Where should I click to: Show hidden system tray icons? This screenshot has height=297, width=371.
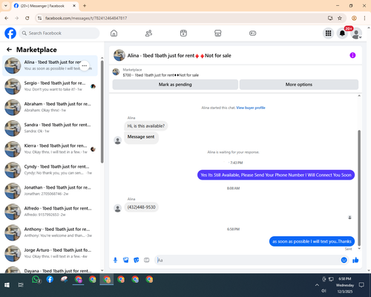[x=317, y=285]
